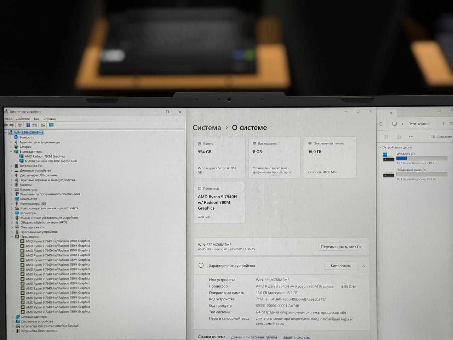The height and width of the screenshot is (340, 453).
Task: Click the Видеоадаптер card icon in Settings
Action: tap(254, 143)
